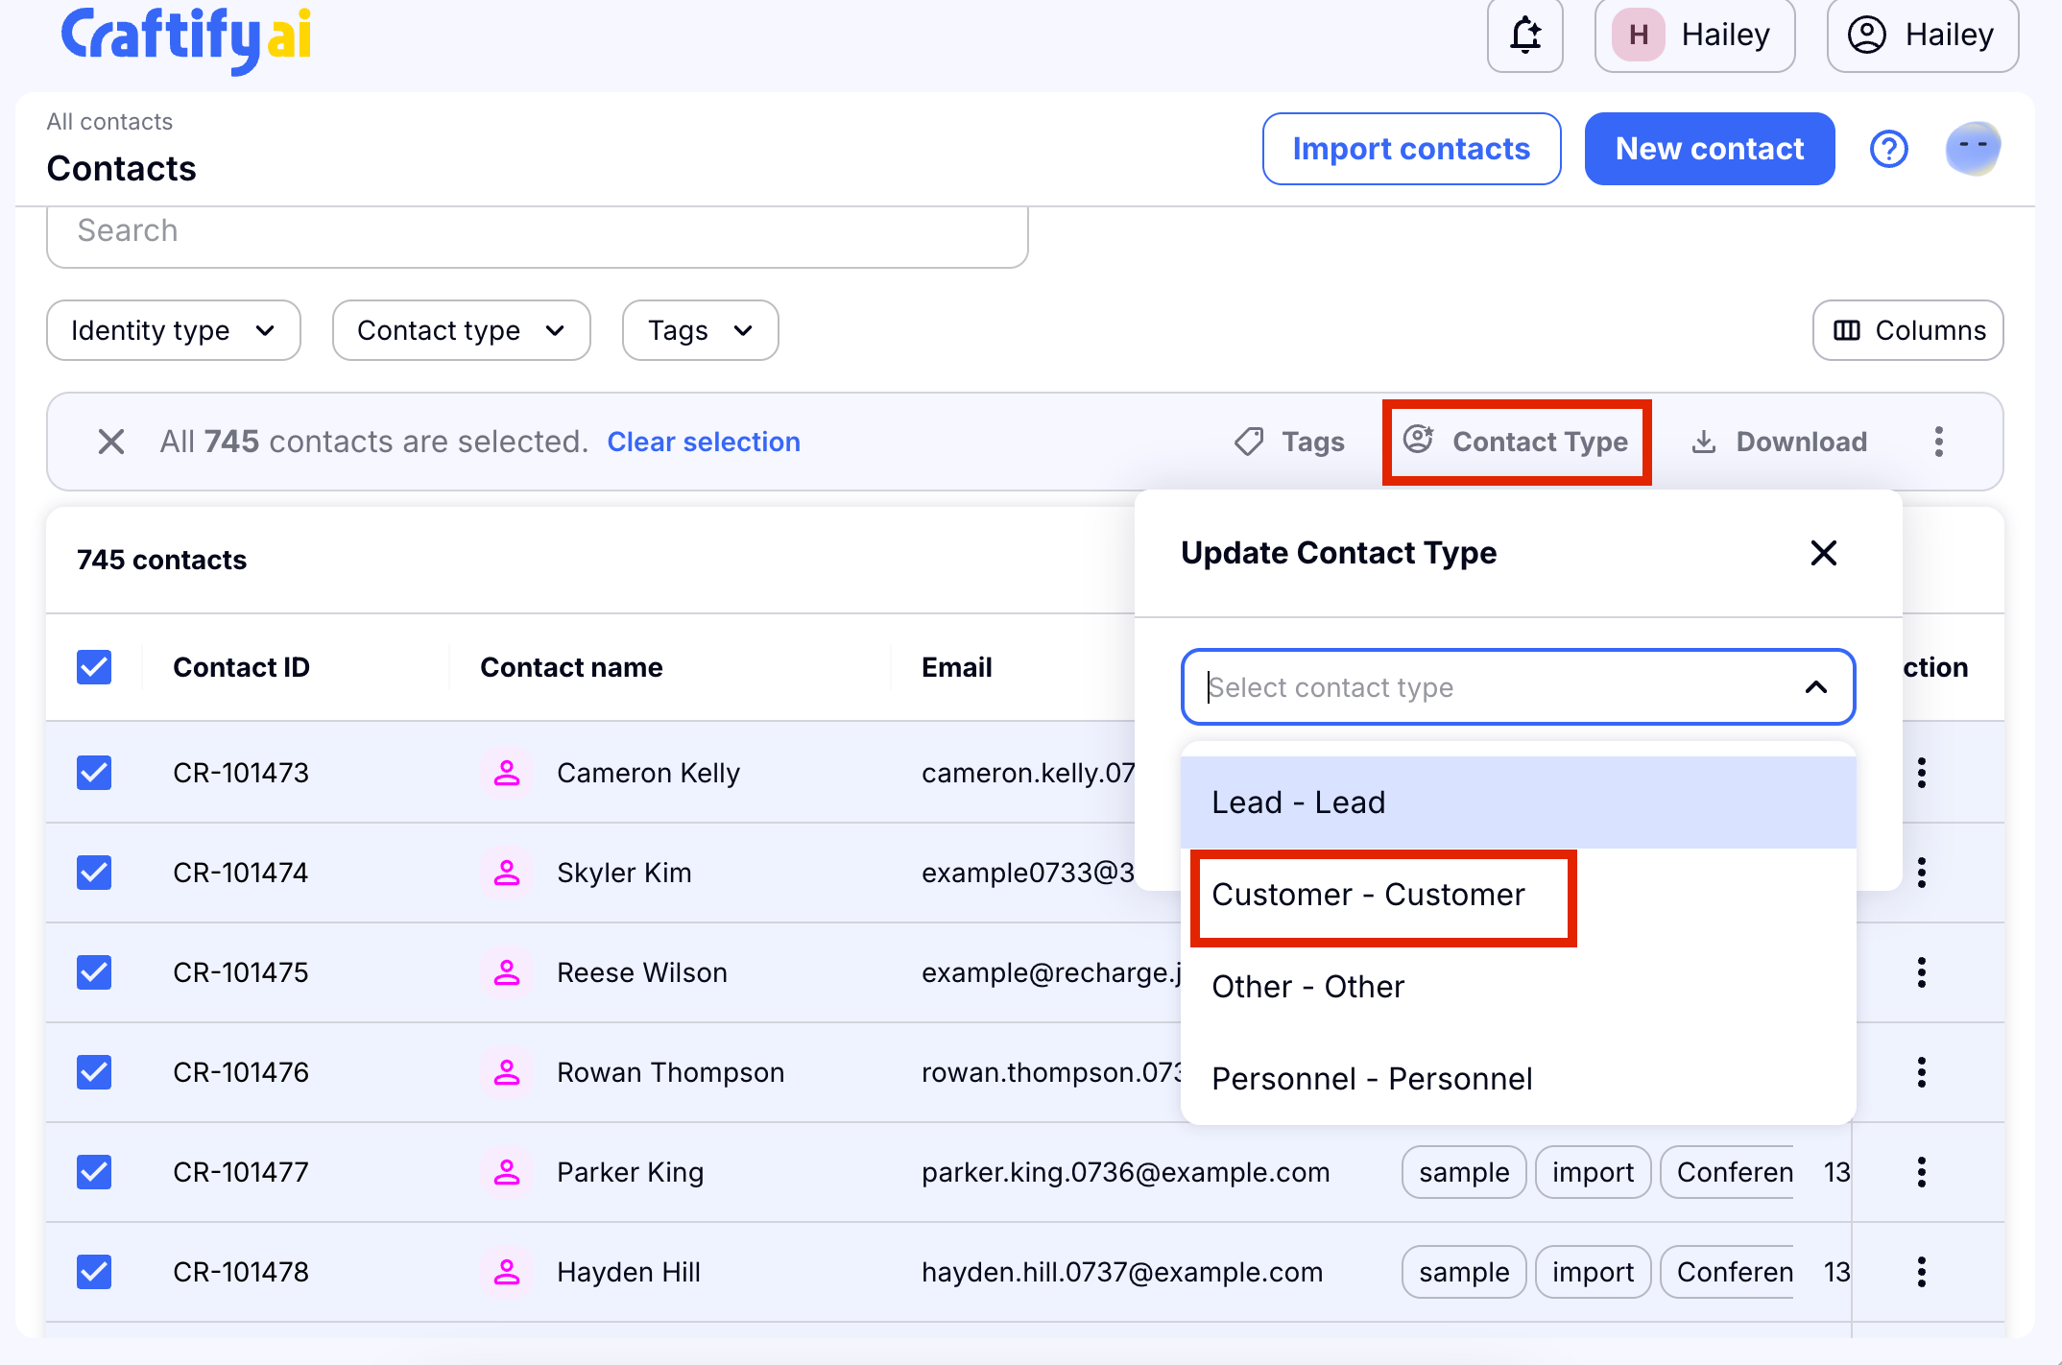Click Hayden Hill's person icon
The width and height of the screenshot is (2062, 1365).
506,1272
